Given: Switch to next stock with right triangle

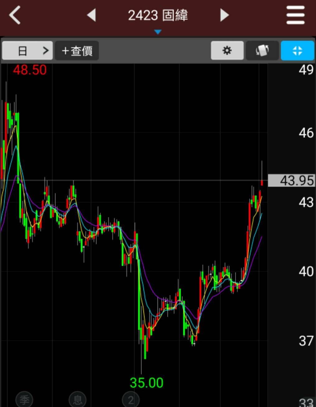Looking at the screenshot, I should point(224,15).
